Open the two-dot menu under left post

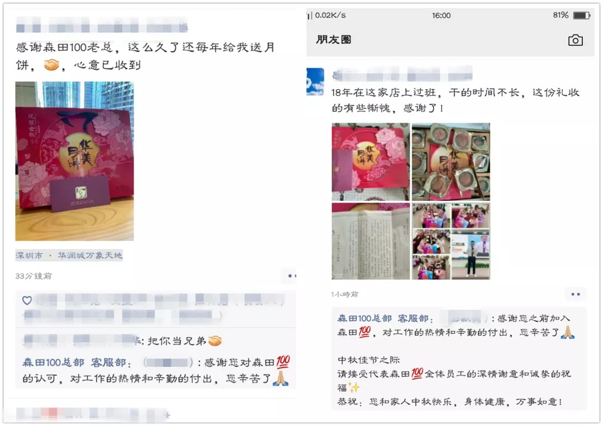(291, 276)
